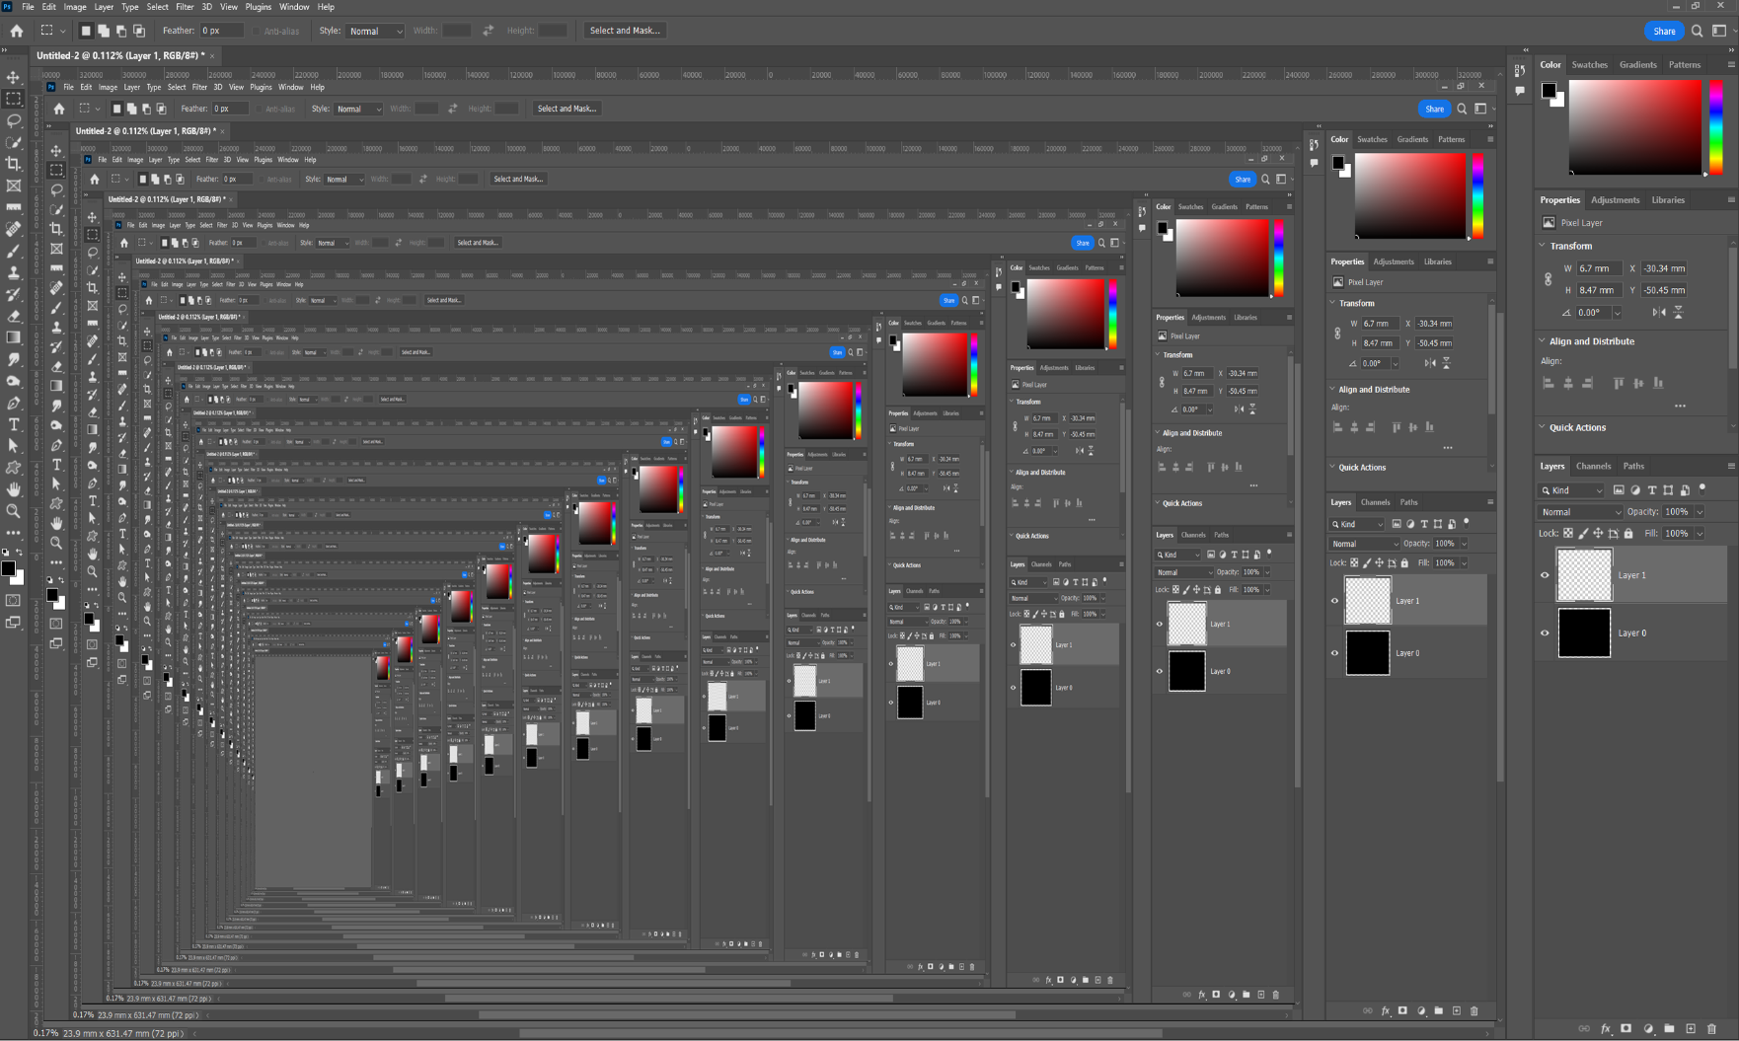Viewport: 1739px width, 1041px height.
Task: Hide Layer 0 with its visibility eye
Action: pos(1545,632)
